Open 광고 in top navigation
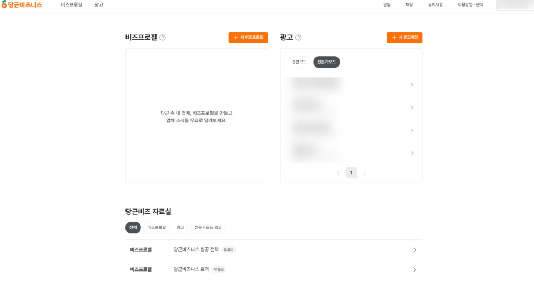Screen dimensions: 534x281 pos(99,5)
